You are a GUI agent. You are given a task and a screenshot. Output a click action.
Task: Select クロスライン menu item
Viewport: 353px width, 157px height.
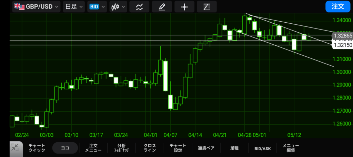[150, 148]
